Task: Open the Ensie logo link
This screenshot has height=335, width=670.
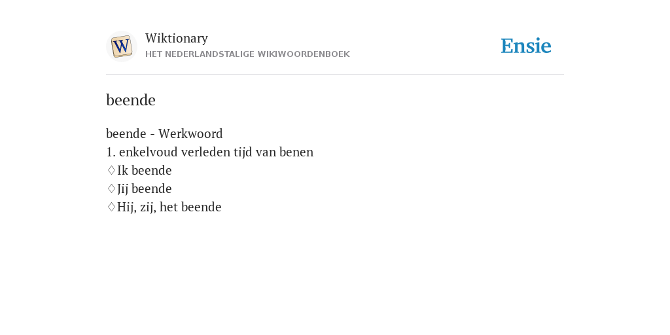Action: [526, 46]
